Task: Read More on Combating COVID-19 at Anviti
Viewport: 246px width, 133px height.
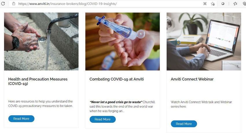Action: click(103, 119)
